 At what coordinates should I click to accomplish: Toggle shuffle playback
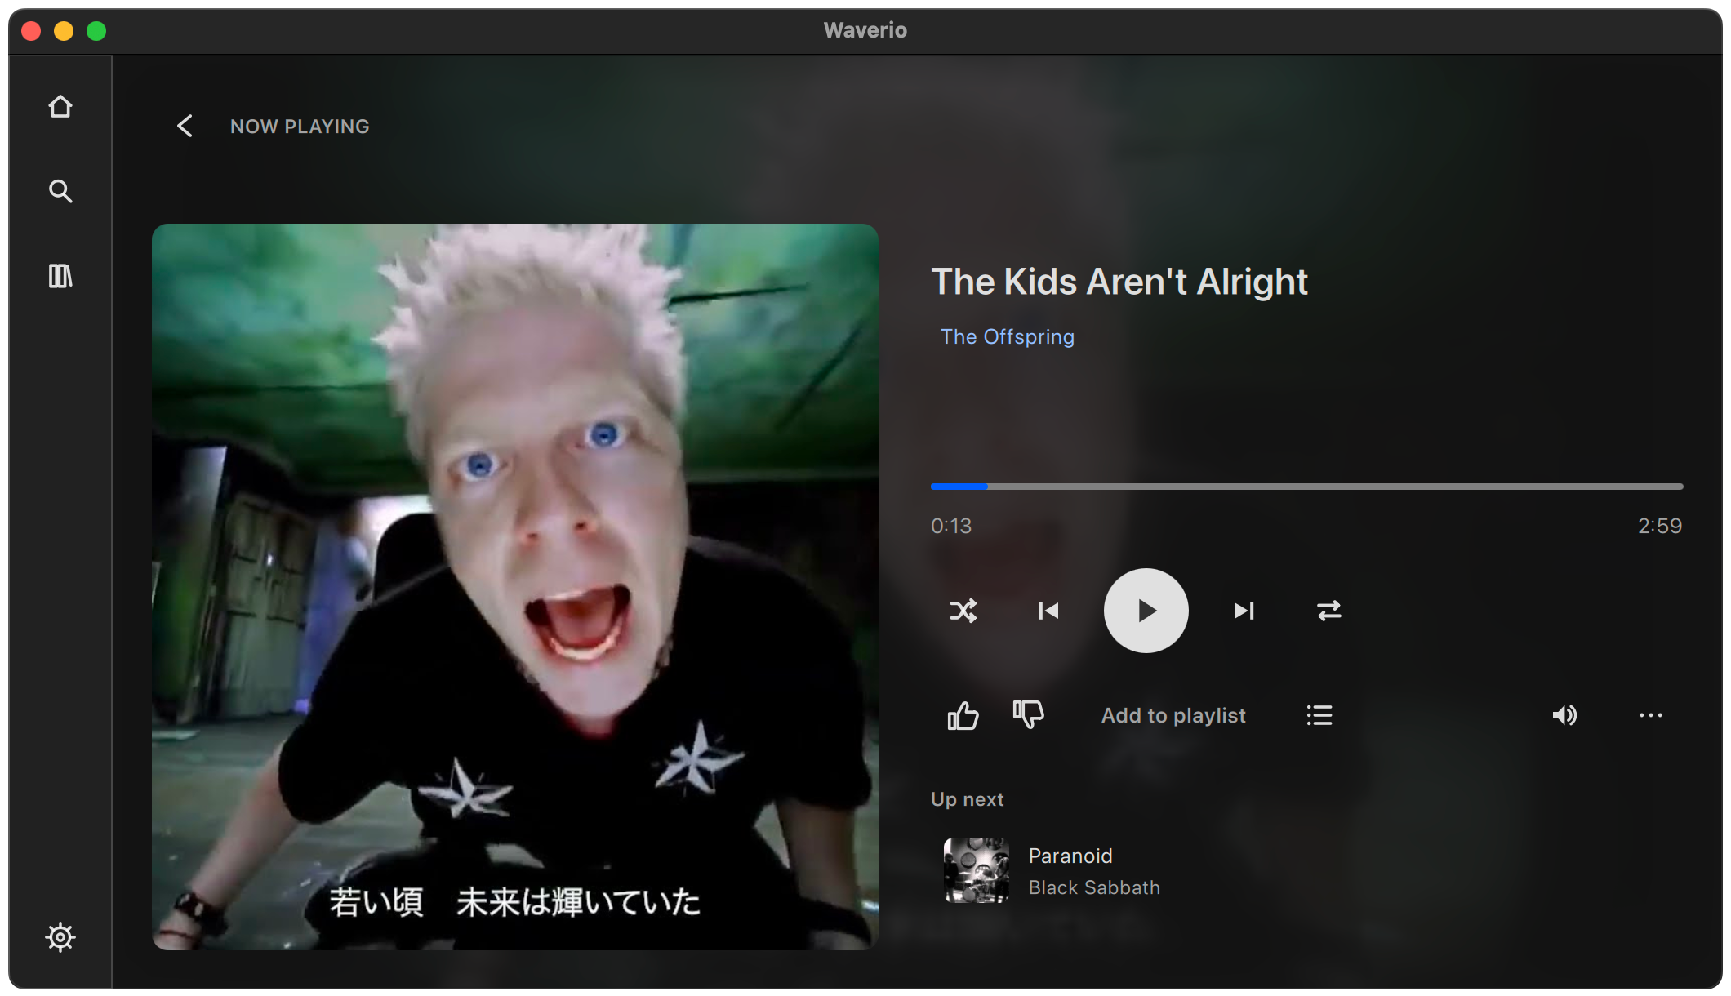(x=963, y=611)
